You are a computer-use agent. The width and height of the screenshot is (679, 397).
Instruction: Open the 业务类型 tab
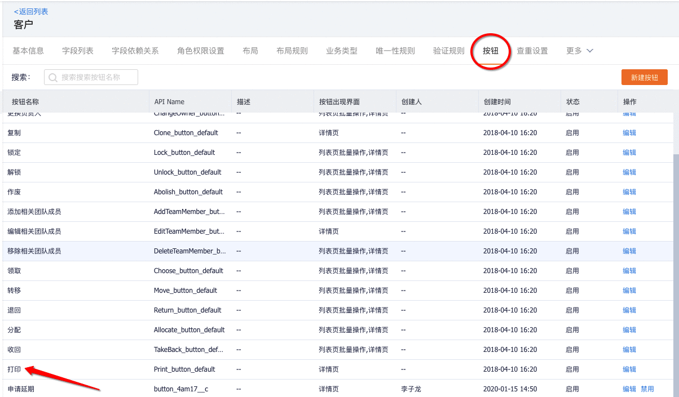click(342, 51)
